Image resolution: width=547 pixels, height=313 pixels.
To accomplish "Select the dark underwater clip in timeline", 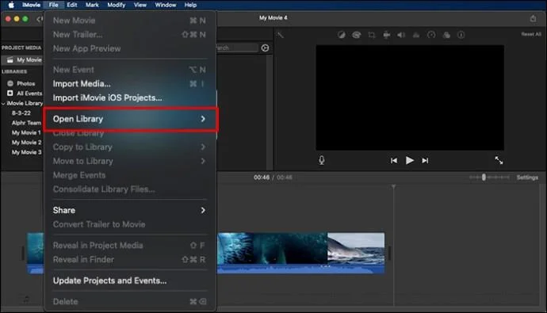I will point(290,249).
